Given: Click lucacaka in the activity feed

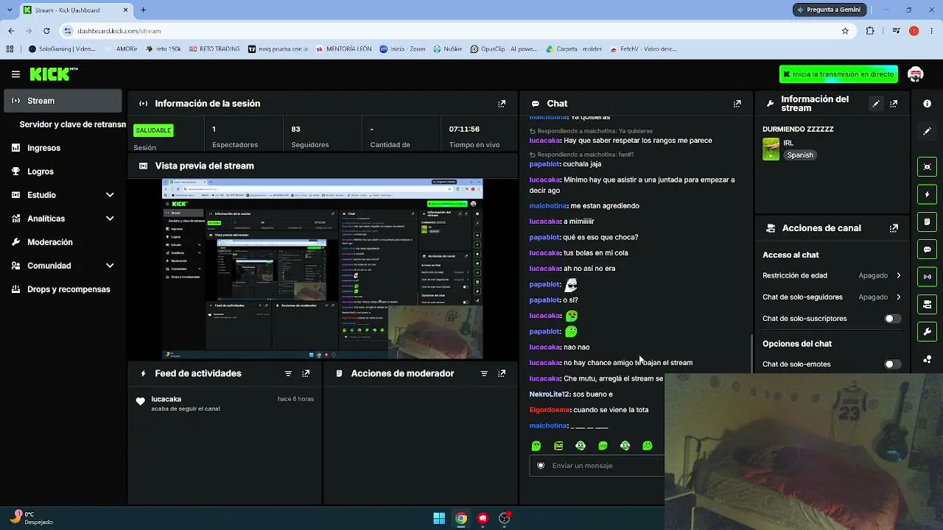Looking at the screenshot, I should click(166, 399).
